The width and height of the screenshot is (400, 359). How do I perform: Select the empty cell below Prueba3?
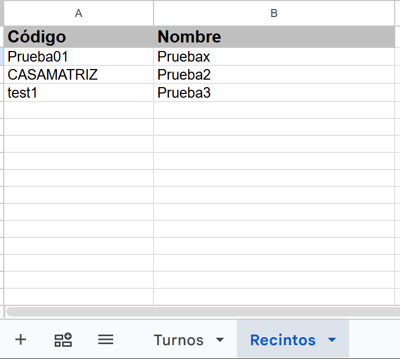tap(274, 110)
